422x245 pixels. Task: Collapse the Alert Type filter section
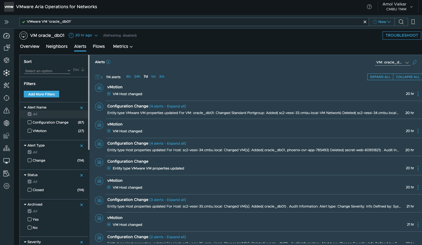coord(25,145)
